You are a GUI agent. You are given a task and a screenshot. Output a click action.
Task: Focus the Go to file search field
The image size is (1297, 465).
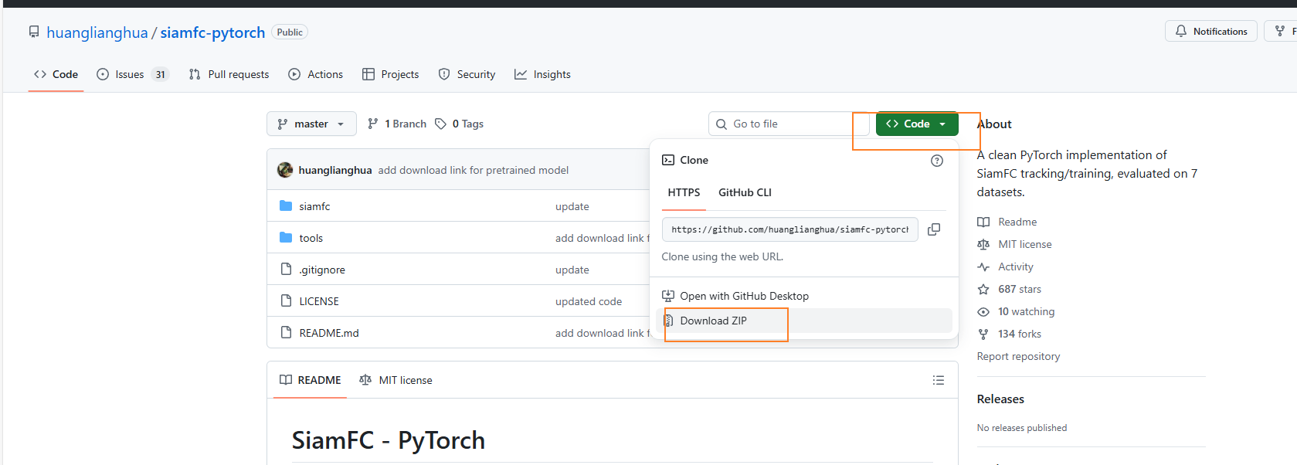click(x=789, y=124)
